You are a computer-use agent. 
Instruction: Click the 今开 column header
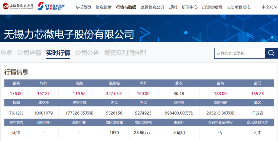pos(143,83)
